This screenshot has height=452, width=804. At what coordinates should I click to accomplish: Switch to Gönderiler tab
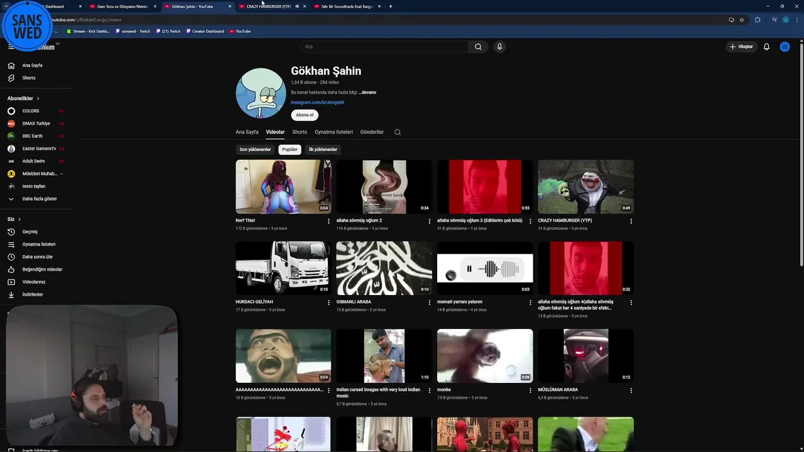[372, 132]
